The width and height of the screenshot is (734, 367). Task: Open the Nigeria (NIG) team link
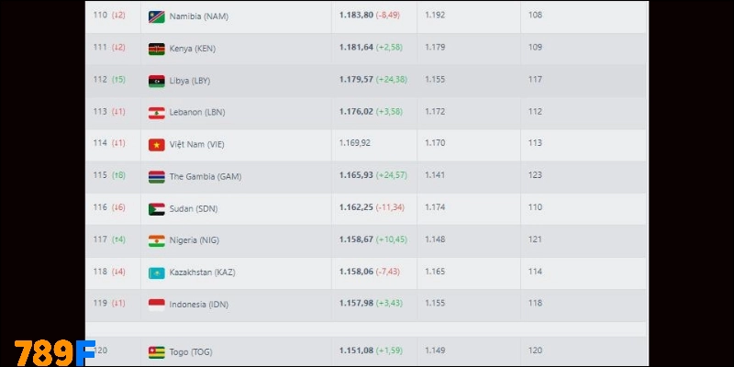195,240
